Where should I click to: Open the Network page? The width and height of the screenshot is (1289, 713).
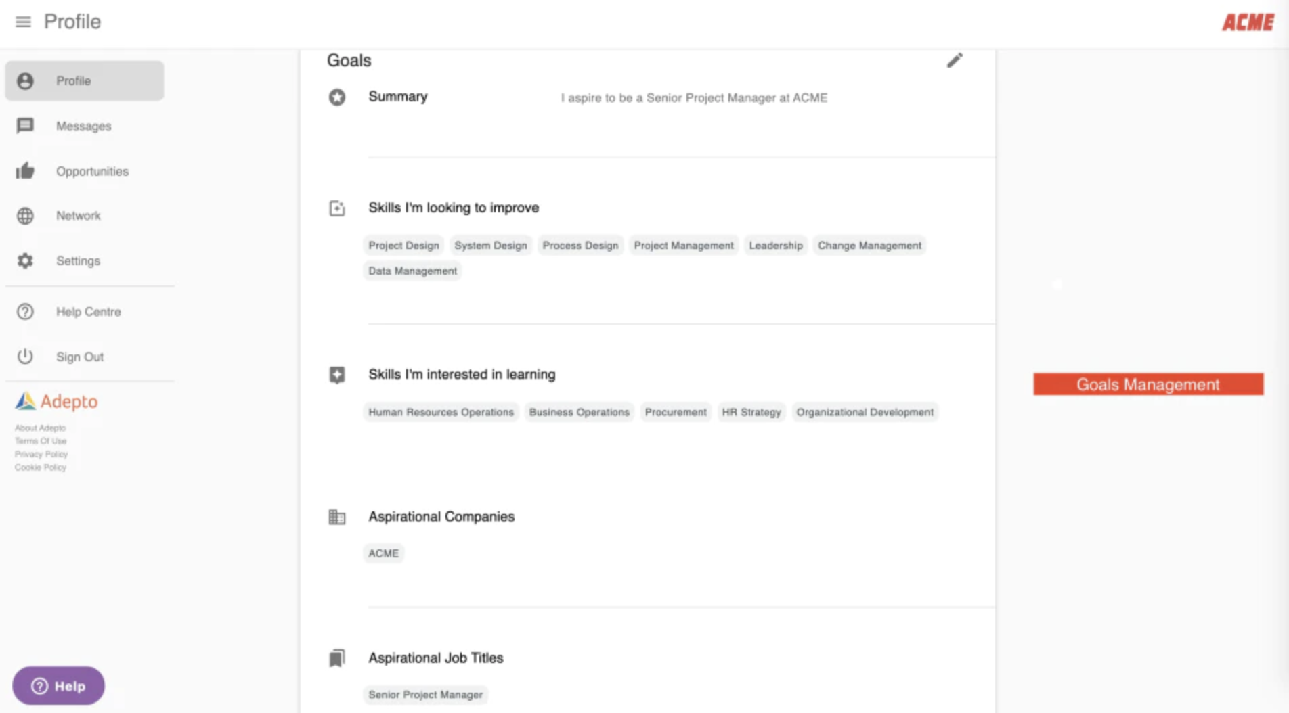pos(78,216)
